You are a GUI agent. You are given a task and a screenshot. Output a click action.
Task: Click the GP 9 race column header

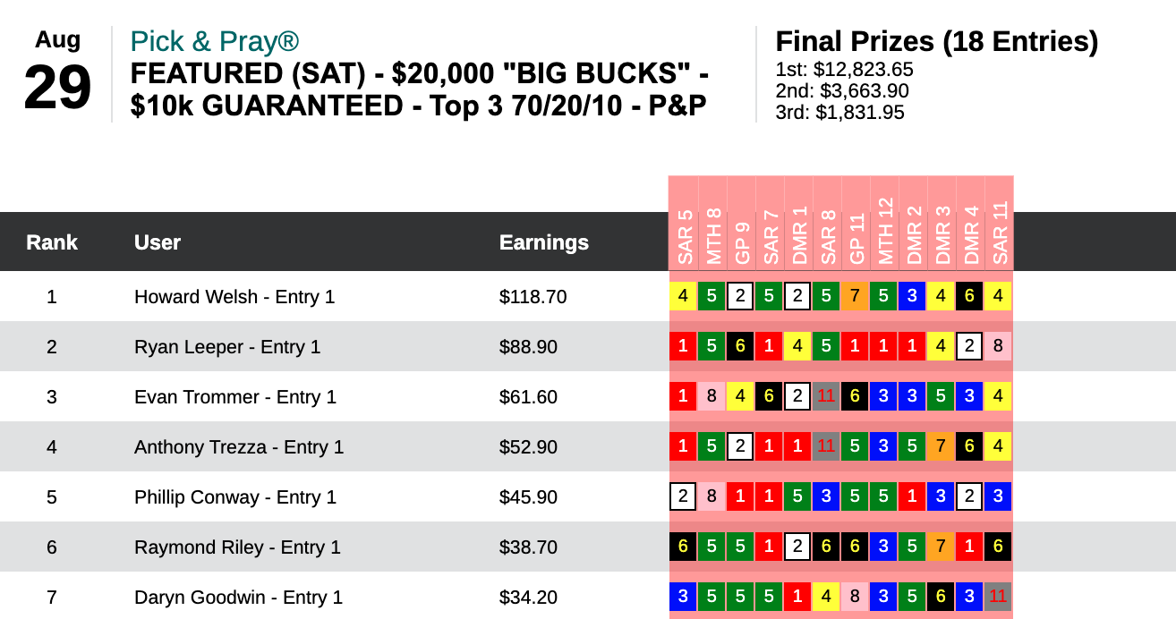[742, 240]
